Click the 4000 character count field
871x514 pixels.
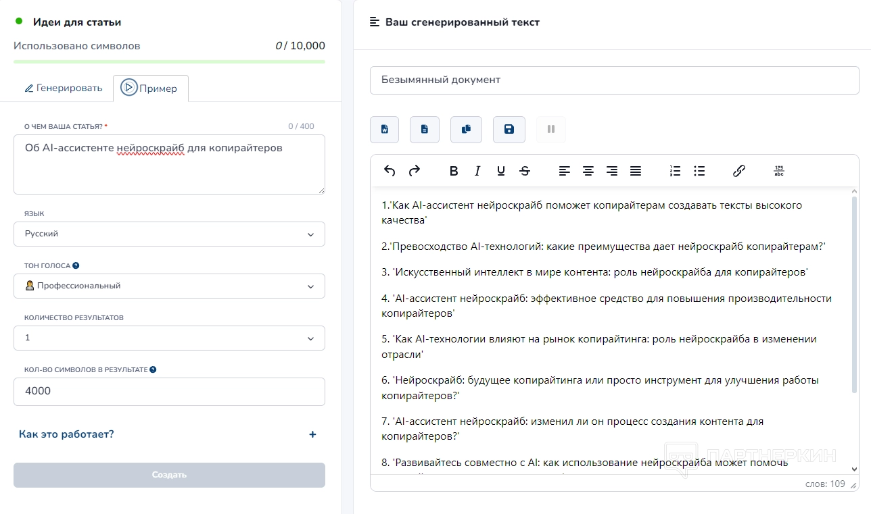point(169,392)
